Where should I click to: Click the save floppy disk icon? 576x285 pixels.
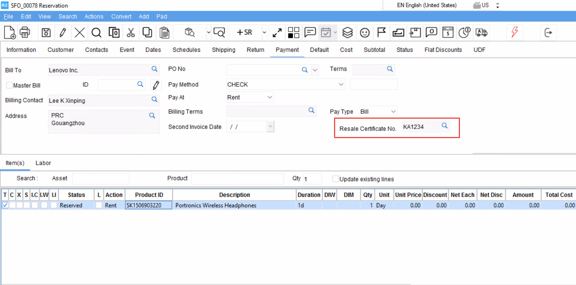(x=46, y=33)
